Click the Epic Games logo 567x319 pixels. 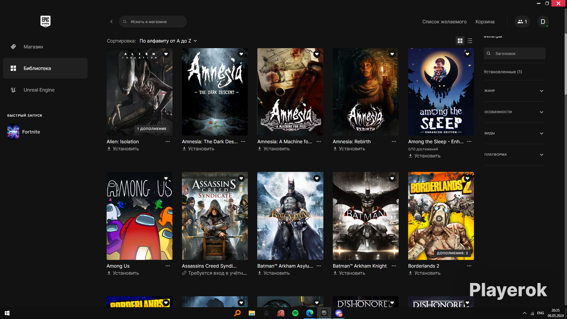point(45,21)
